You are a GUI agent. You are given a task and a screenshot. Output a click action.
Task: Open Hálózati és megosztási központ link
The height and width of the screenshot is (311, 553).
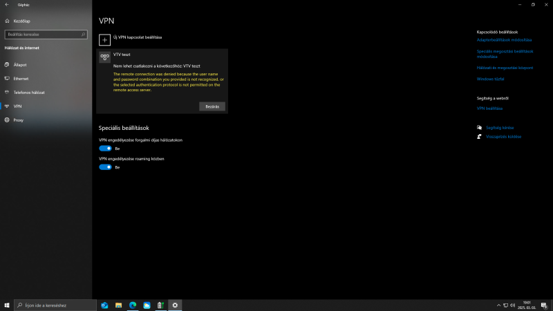(505, 68)
